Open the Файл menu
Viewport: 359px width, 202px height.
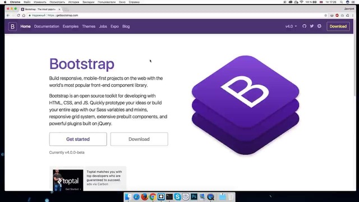click(27, 2)
